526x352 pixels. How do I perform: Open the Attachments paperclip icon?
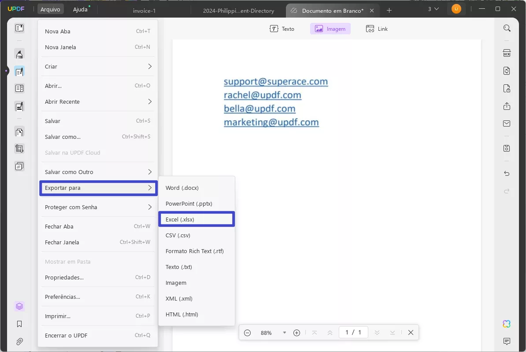19,341
